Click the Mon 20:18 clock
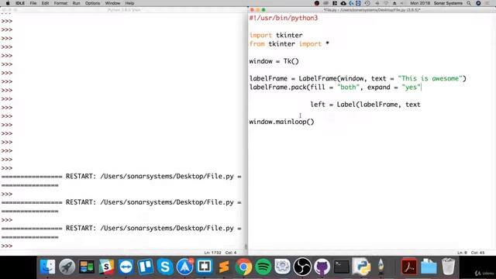 (420, 3)
